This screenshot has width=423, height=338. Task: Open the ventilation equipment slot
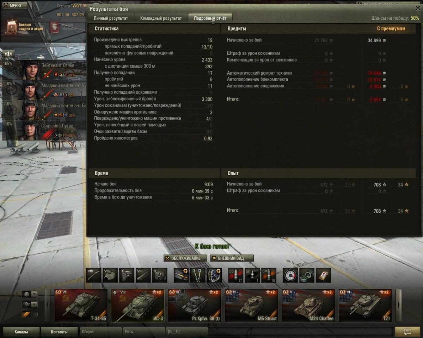pyautogui.click(x=214, y=275)
